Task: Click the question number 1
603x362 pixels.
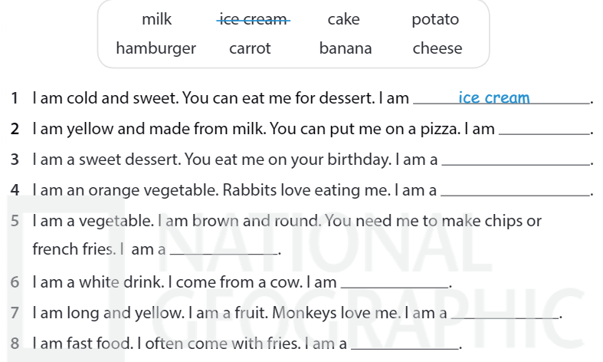Action: coord(15,98)
